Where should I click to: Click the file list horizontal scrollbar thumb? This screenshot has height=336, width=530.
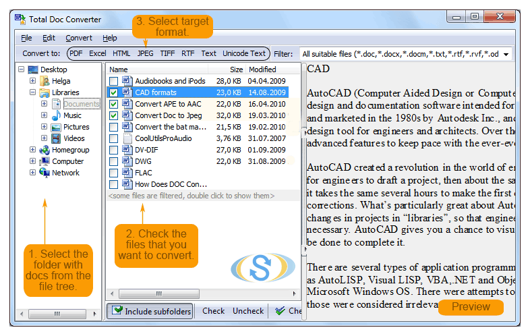pos(159,293)
